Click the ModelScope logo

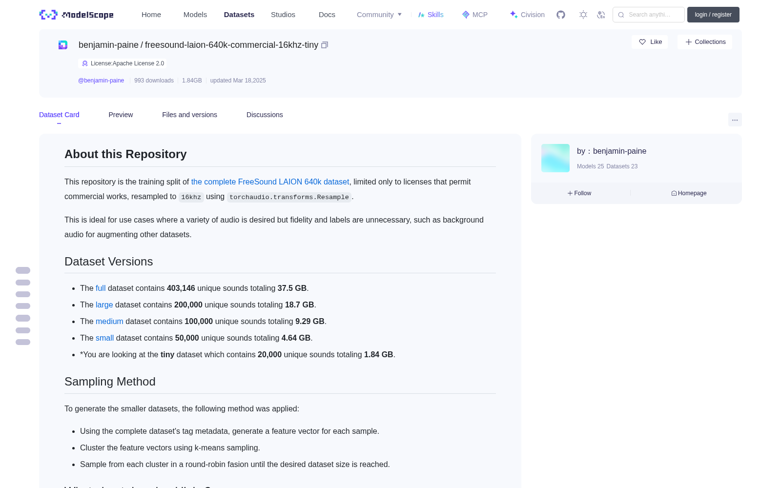(x=77, y=15)
